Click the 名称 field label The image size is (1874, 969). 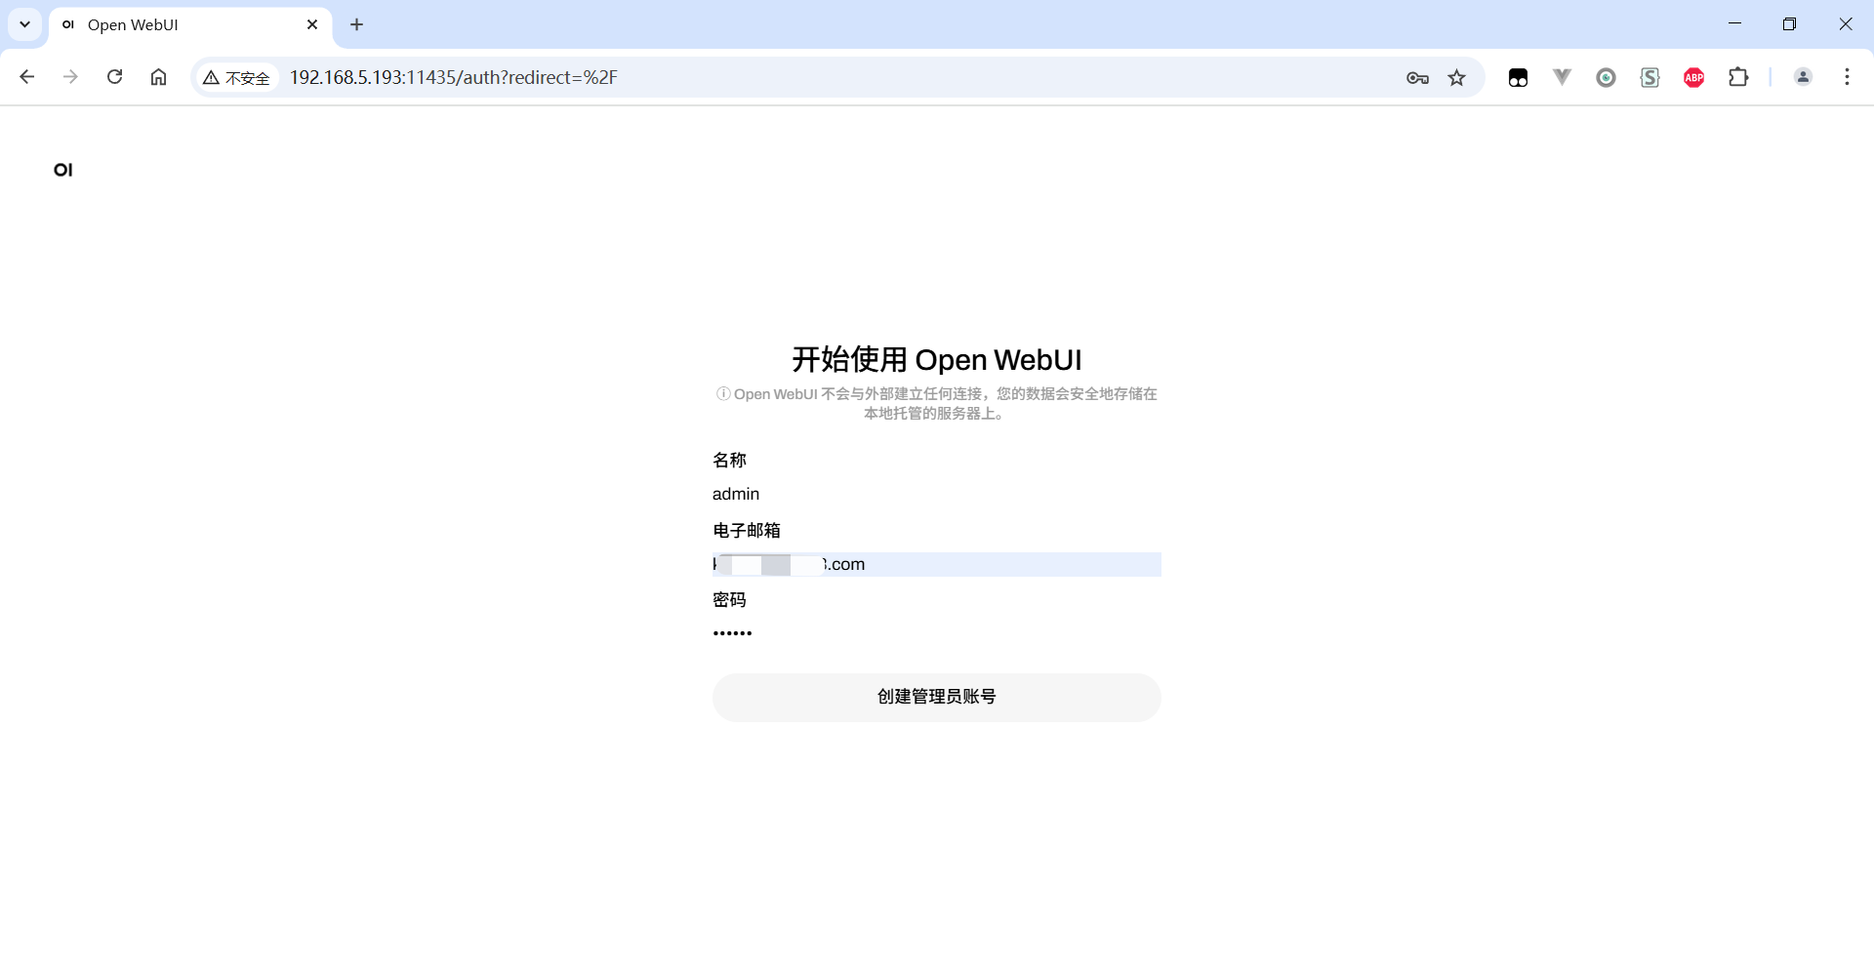click(x=729, y=460)
